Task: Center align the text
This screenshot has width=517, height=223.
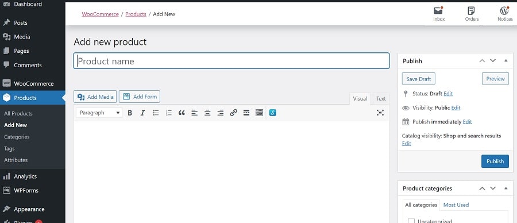Action: click(207, 113)
